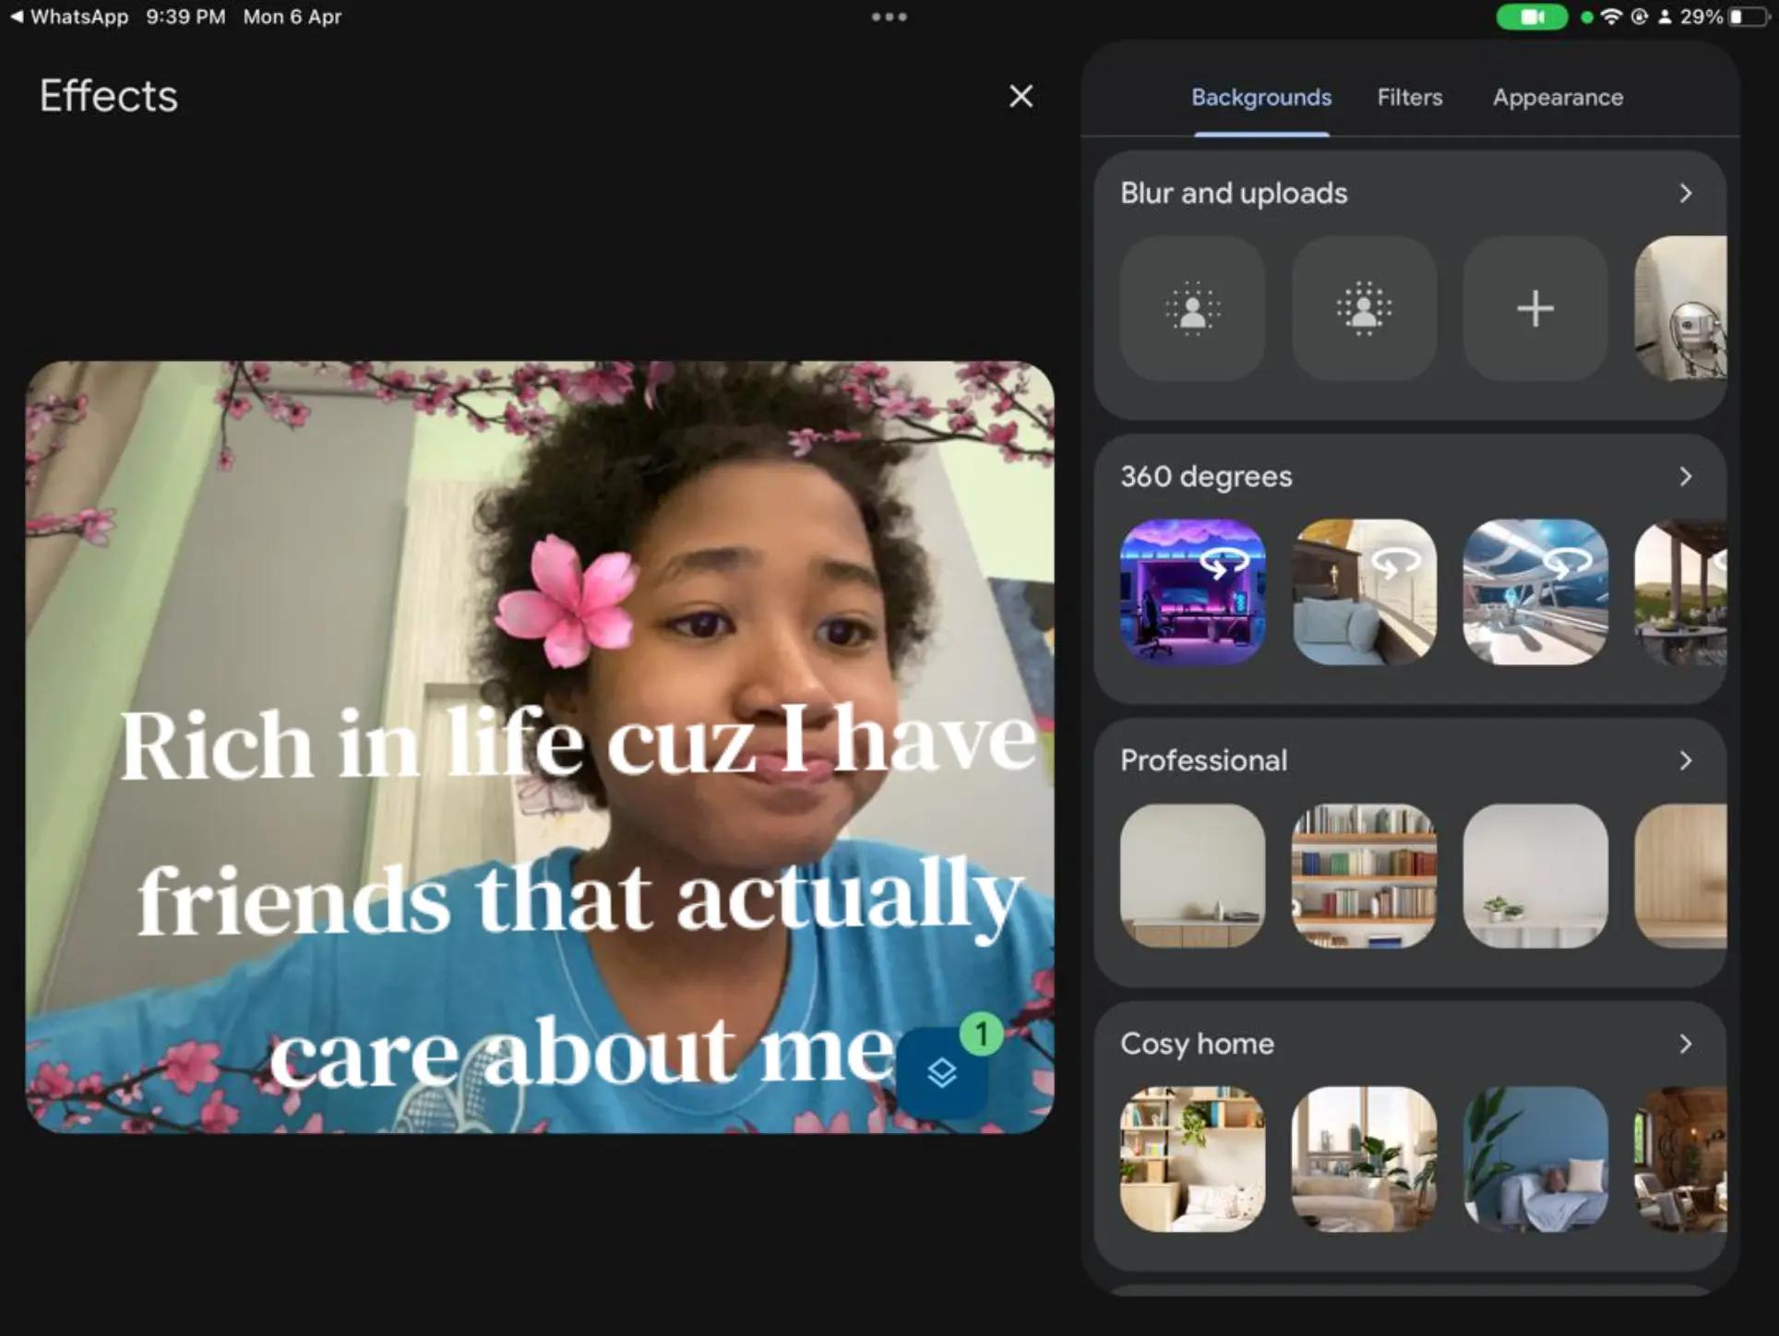The image size is (1779, 1336).
Task: Expand the Cosy home section
Action: pos(1685,1044)
